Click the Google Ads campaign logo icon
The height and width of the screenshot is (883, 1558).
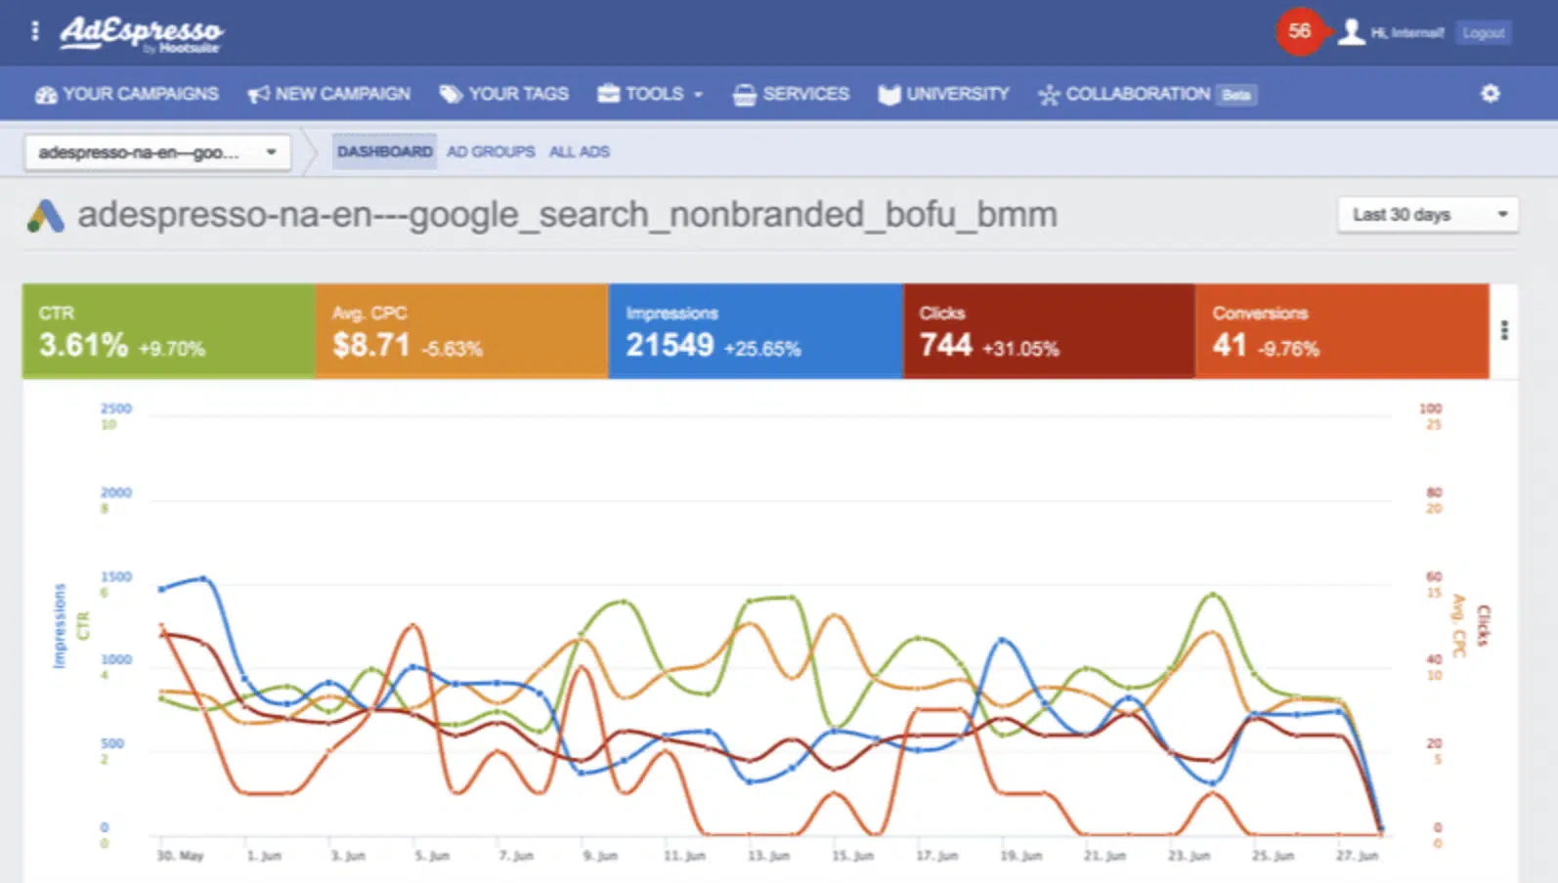point(45,216)
